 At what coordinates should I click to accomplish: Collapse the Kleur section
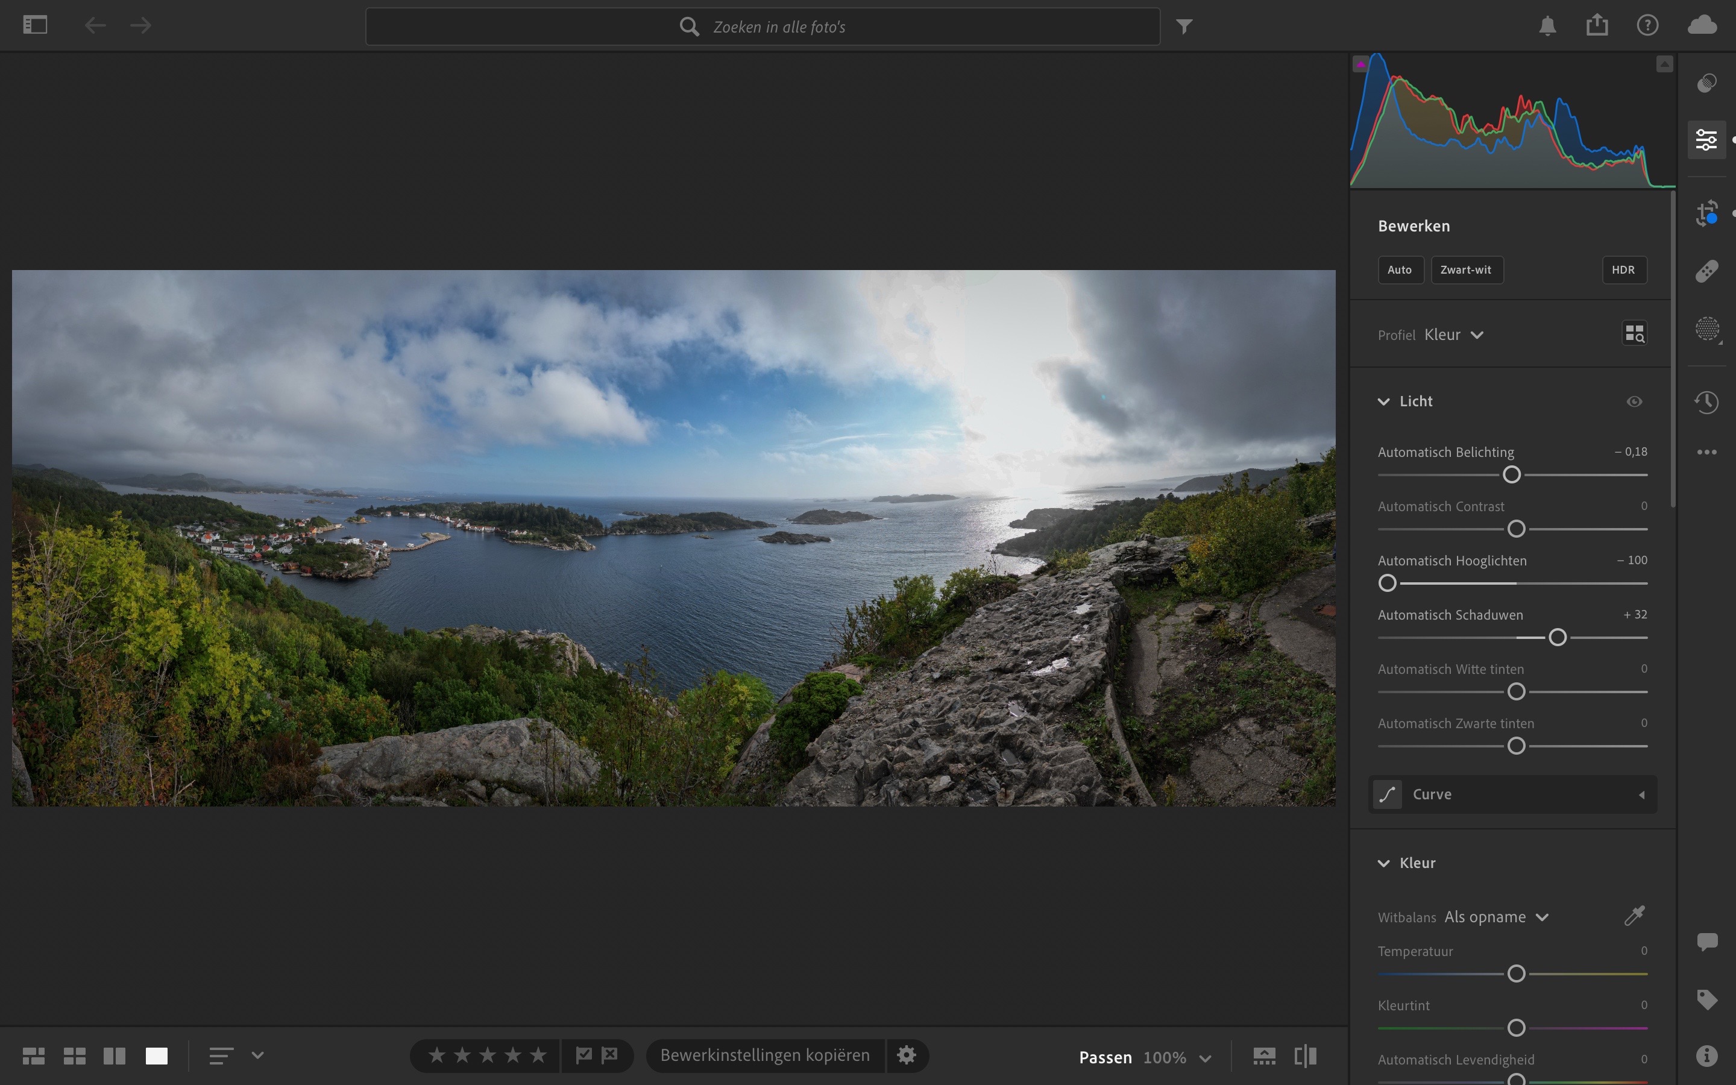point(1384,863)
